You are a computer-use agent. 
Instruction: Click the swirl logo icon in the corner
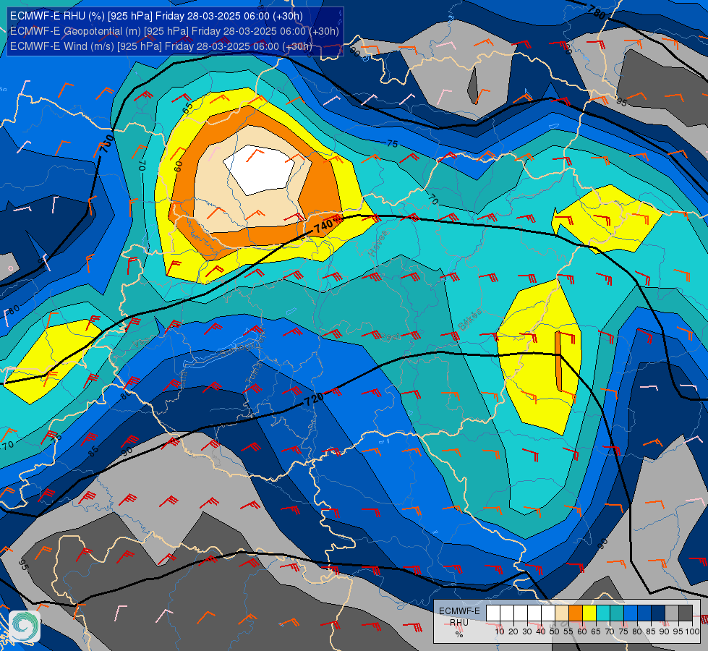[25, 626]
